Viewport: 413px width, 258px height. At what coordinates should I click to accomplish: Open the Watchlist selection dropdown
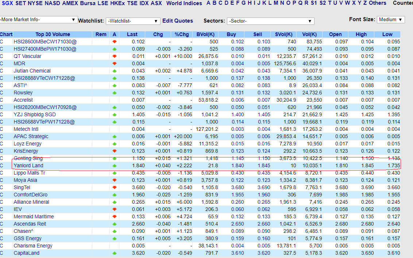point(133,21)
